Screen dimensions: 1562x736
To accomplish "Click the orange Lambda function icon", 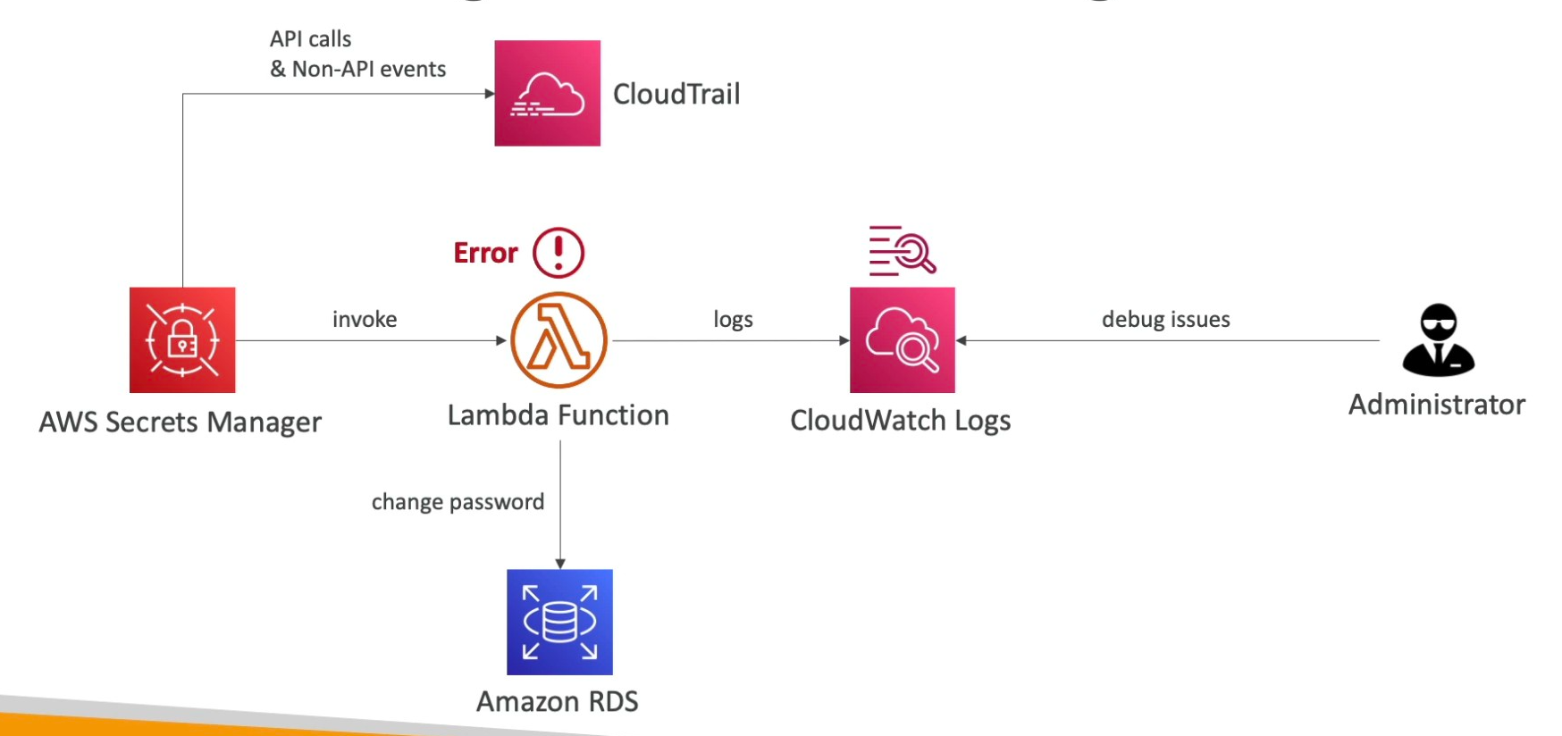I will point(558,340).
